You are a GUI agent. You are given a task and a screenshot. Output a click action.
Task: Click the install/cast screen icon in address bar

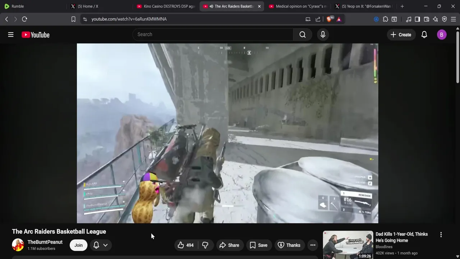click(x=308, y=19)
